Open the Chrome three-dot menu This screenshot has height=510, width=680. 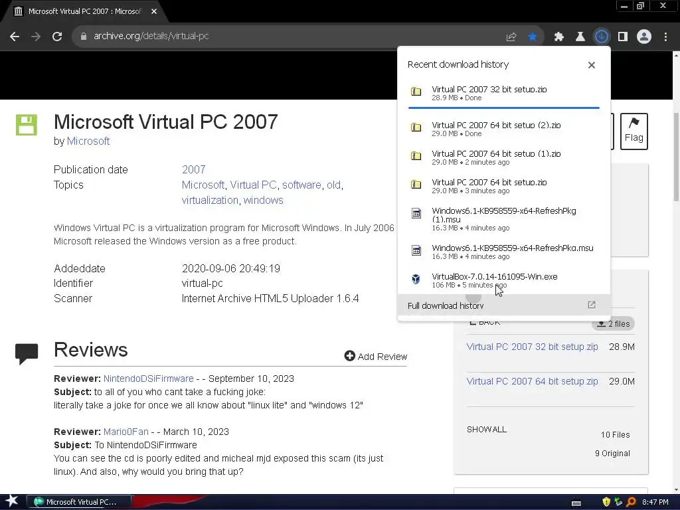(x=665, y=37)
